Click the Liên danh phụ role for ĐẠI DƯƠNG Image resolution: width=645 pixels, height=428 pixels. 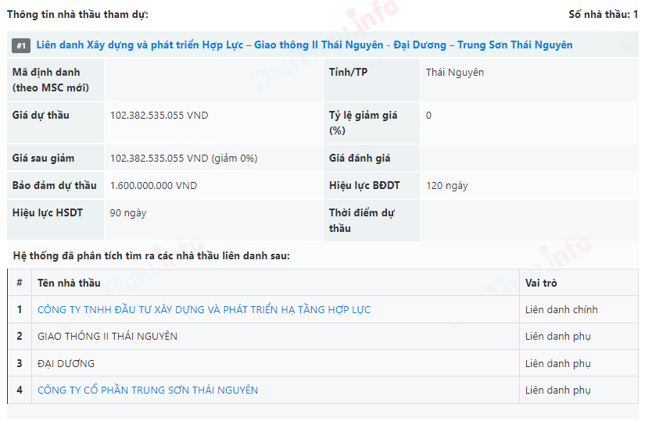(557, 363)
